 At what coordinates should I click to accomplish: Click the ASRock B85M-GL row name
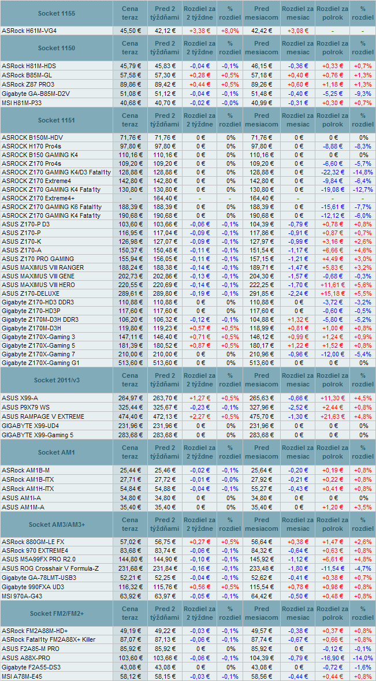coord(28,75)
